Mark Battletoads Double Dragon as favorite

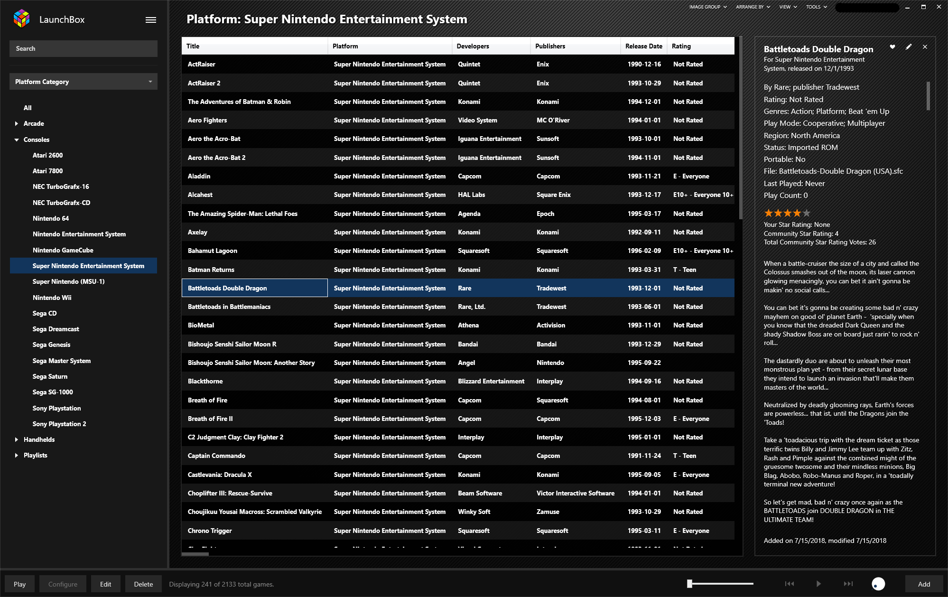(x=892, y=47)
